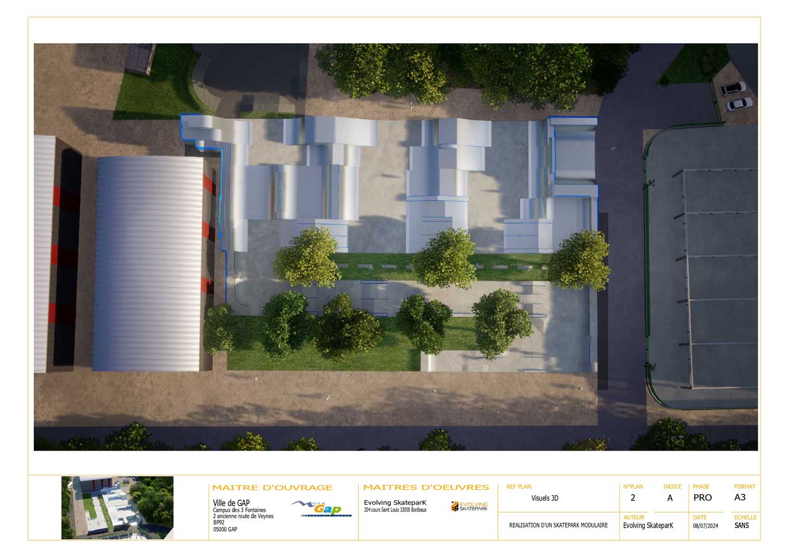788x557 pixels.
Task: Click the small wooden shed at top left
Action: (x=140, y=58)
